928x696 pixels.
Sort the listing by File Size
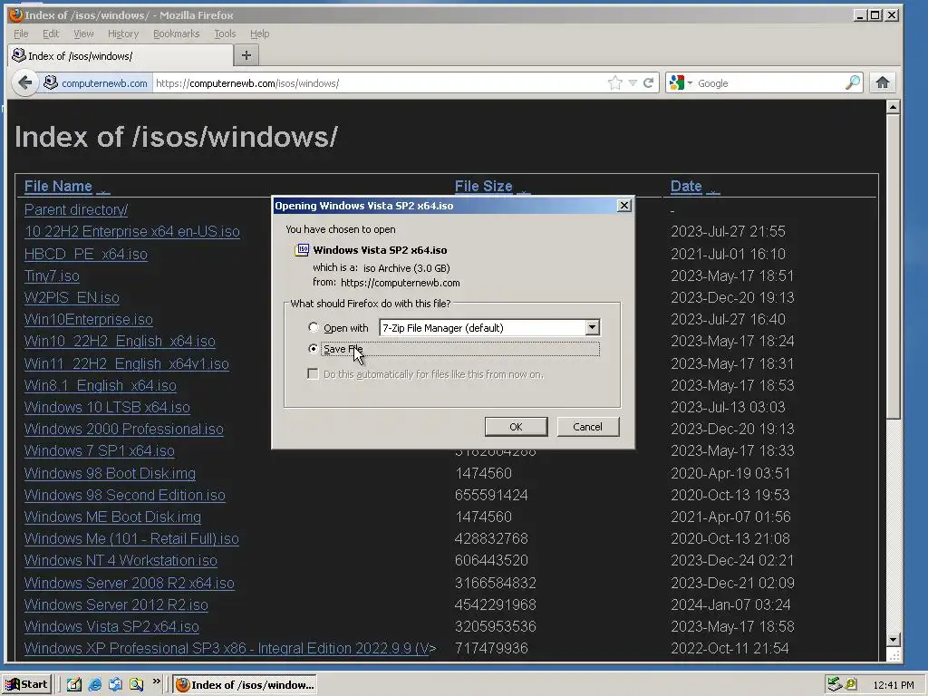pyautogui.click(x=484, y=186)
